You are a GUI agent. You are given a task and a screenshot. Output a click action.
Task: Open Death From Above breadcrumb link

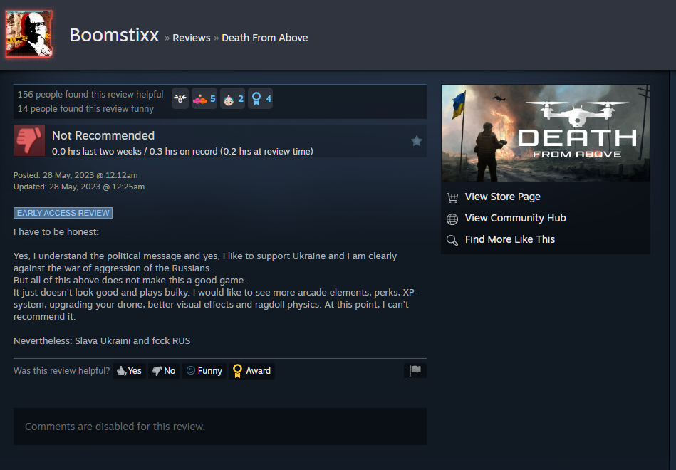click(265, 38)
